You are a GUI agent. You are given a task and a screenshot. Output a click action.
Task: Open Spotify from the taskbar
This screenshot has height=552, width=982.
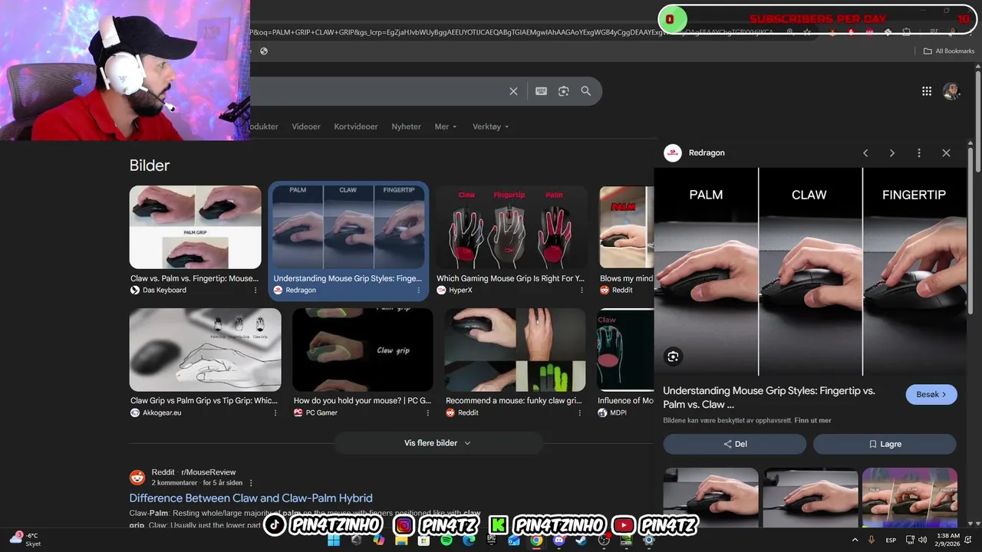(x=447, y=540)
